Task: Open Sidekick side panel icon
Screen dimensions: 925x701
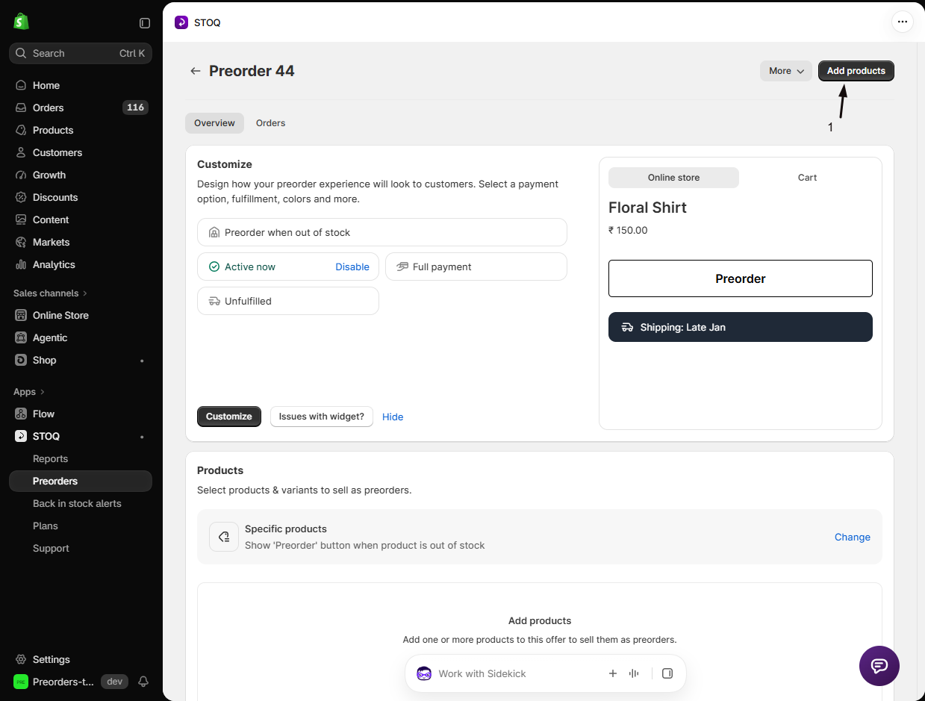Action: click(x=667, y=673)
